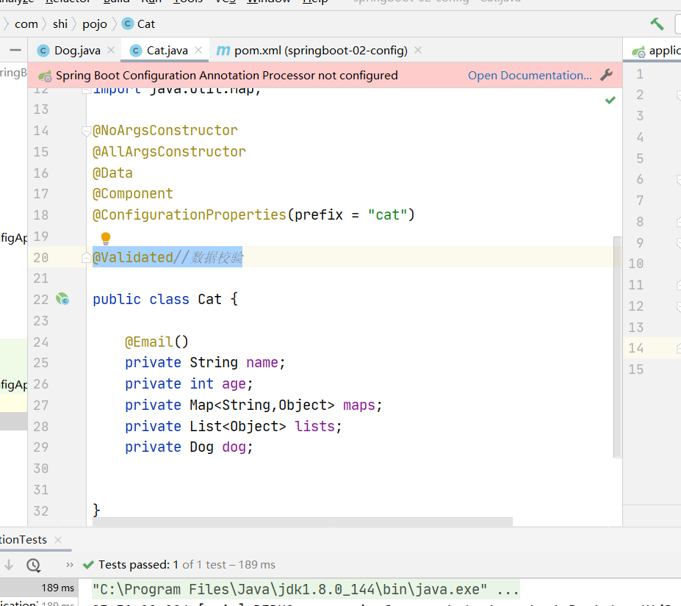Click the shi breadcrumb item

pyautogui.click(x=60, y=24)
